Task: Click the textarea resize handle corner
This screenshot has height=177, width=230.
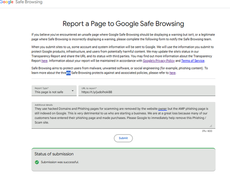Action: click(x=211, y=126)
